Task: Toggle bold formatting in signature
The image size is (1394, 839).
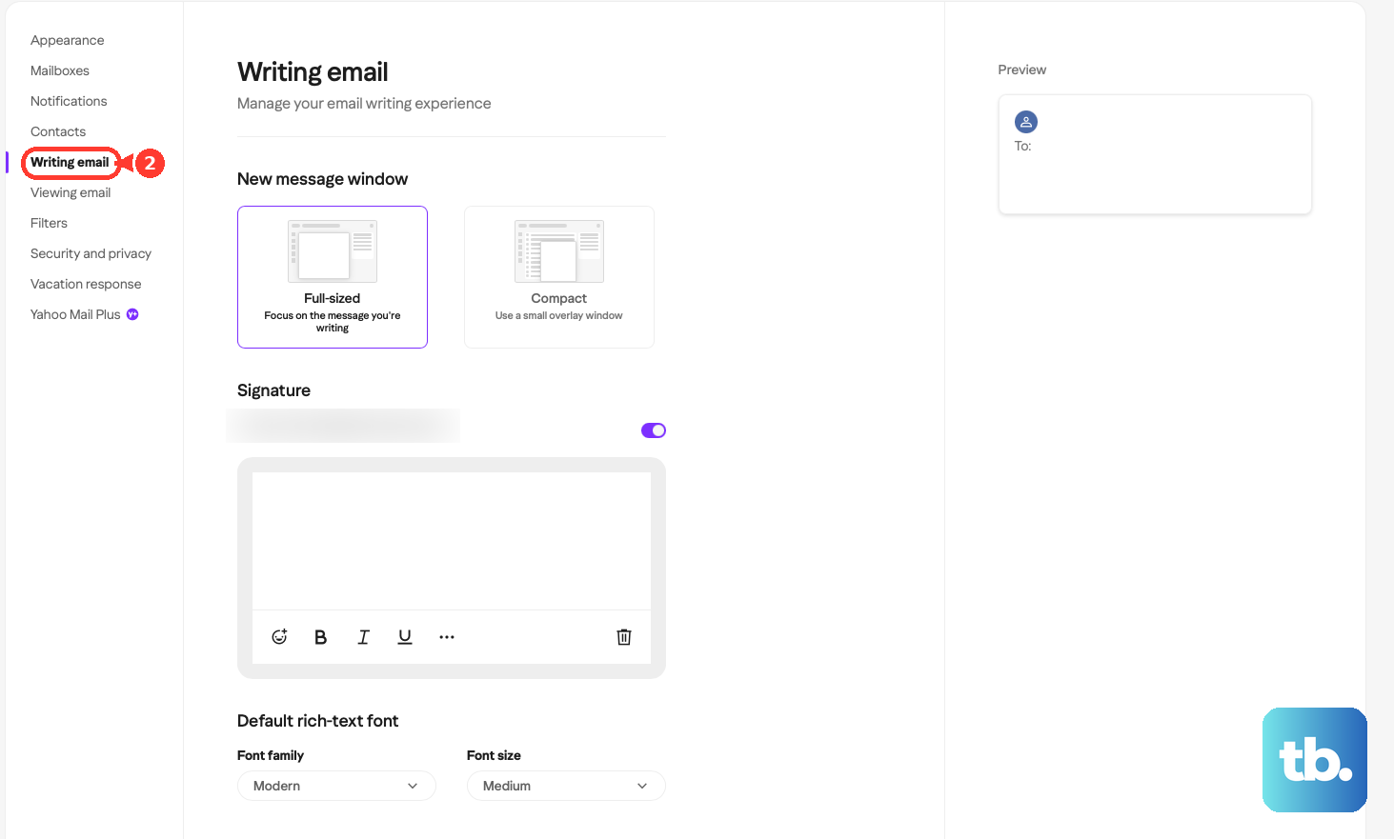Action: pos(321,637)
